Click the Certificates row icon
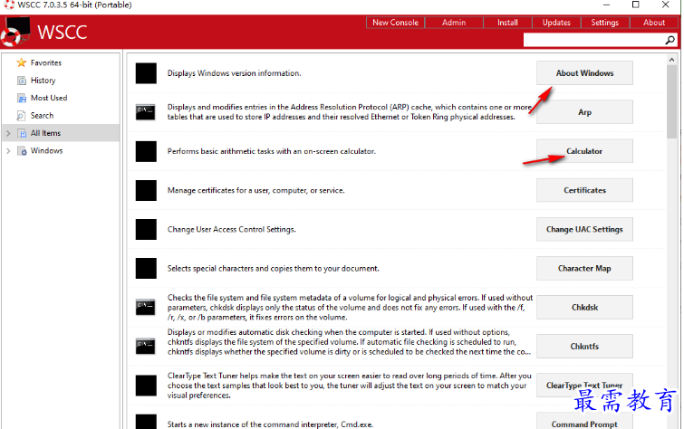This screenshot has height=429, width=684. [x=146, y=191]
